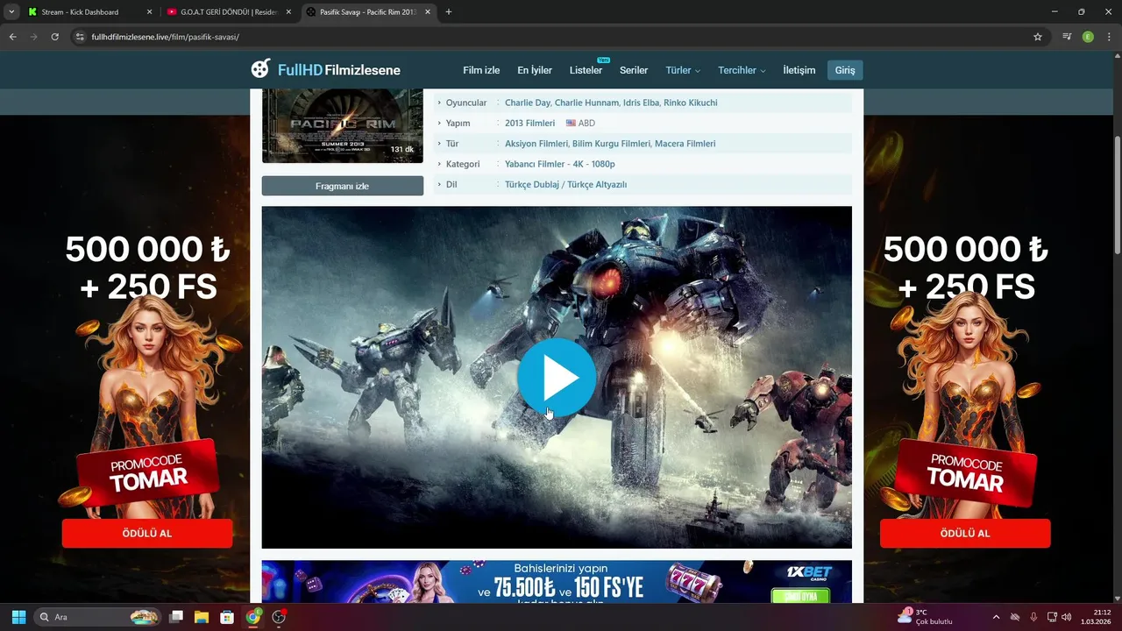Open the browser media control icon
The height and width of the screenshot is (631, 1122).
coord(1067,37)
